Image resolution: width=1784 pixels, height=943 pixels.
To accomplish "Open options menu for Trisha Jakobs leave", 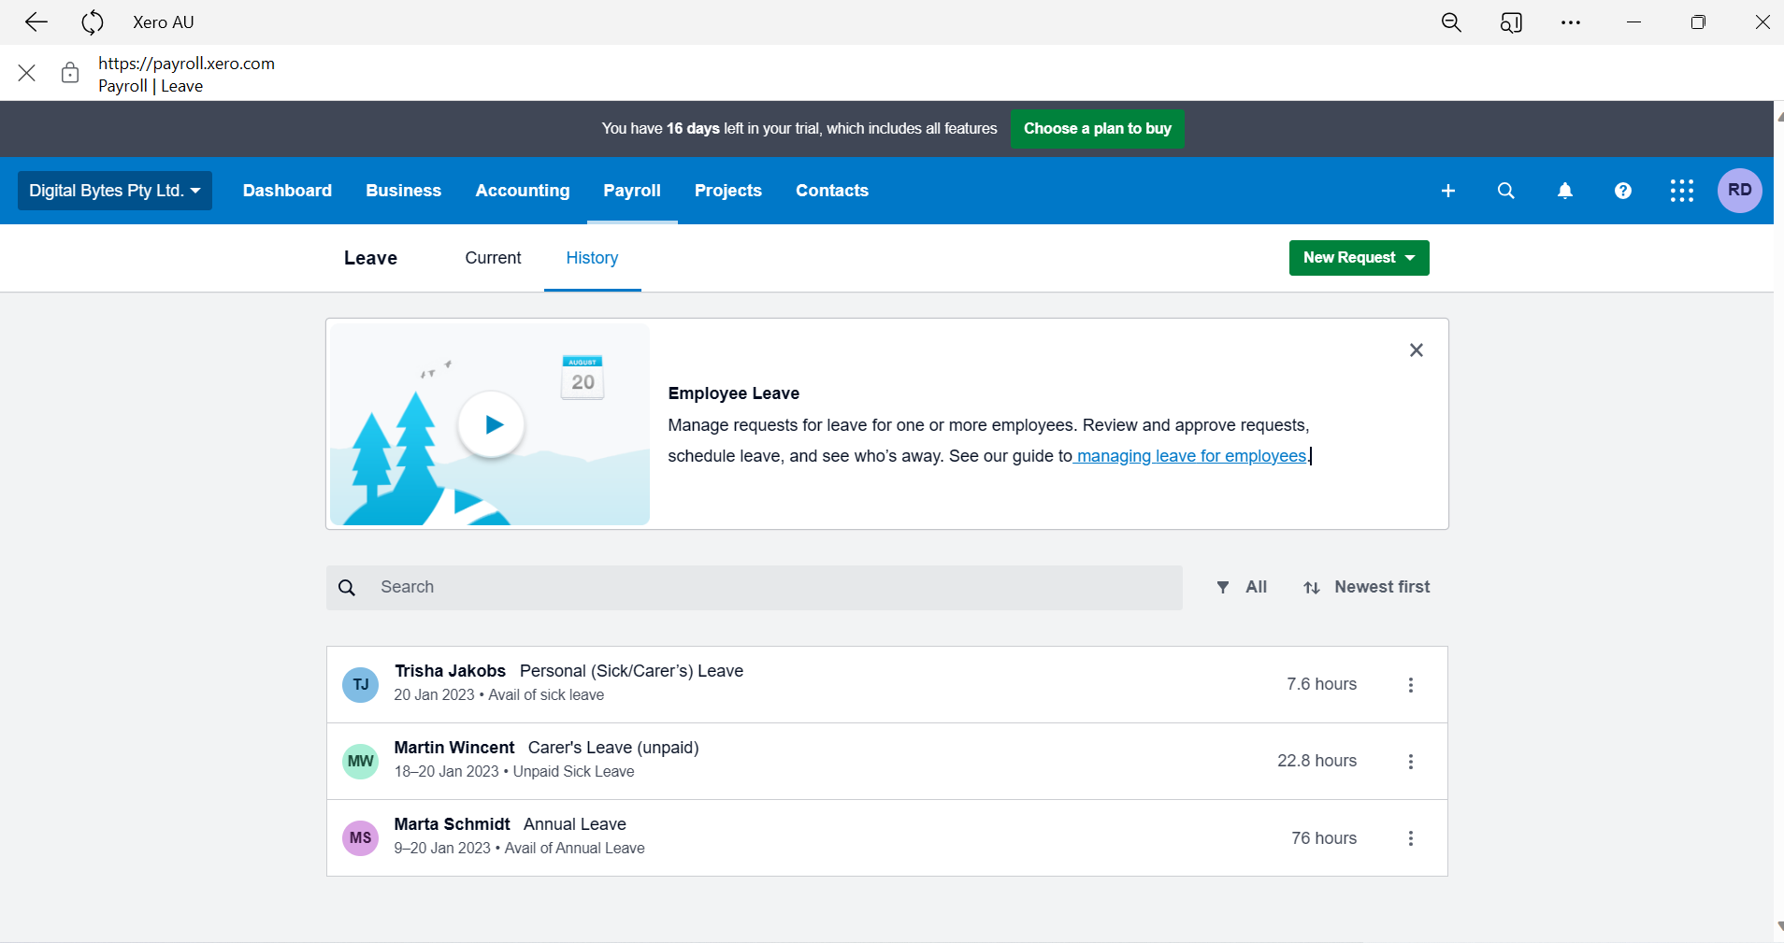I will pyautogui.click(x=1411, y=685).
